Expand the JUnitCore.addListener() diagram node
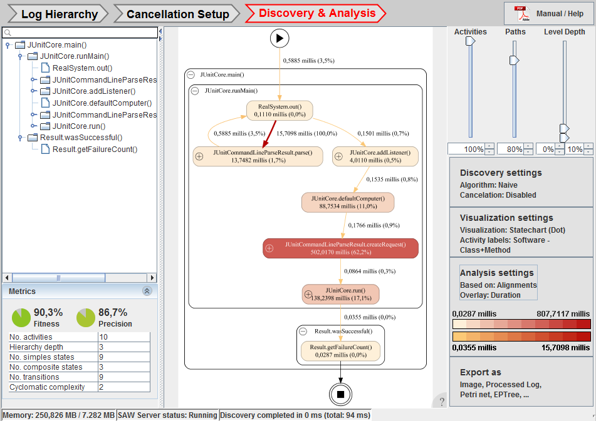The image size is (596, 421). (338, 156)
